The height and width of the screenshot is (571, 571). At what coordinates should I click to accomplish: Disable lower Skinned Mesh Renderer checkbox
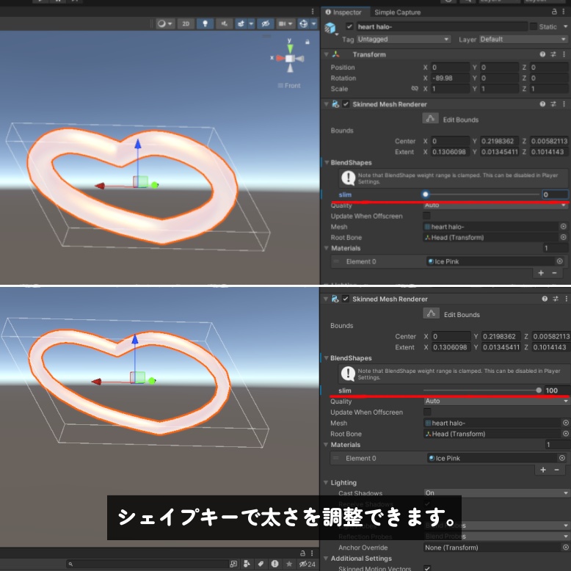(346, 299)
